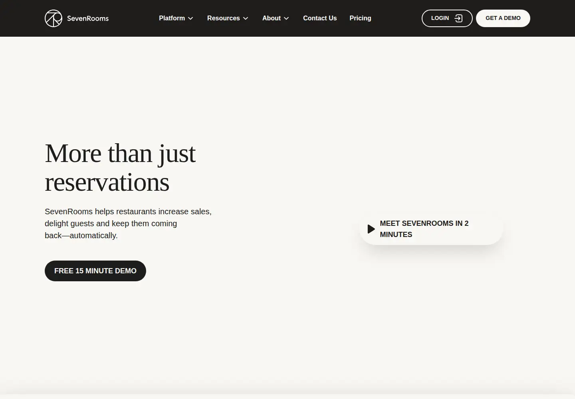Click the "More than just reservations" headline

click(120, 168)
